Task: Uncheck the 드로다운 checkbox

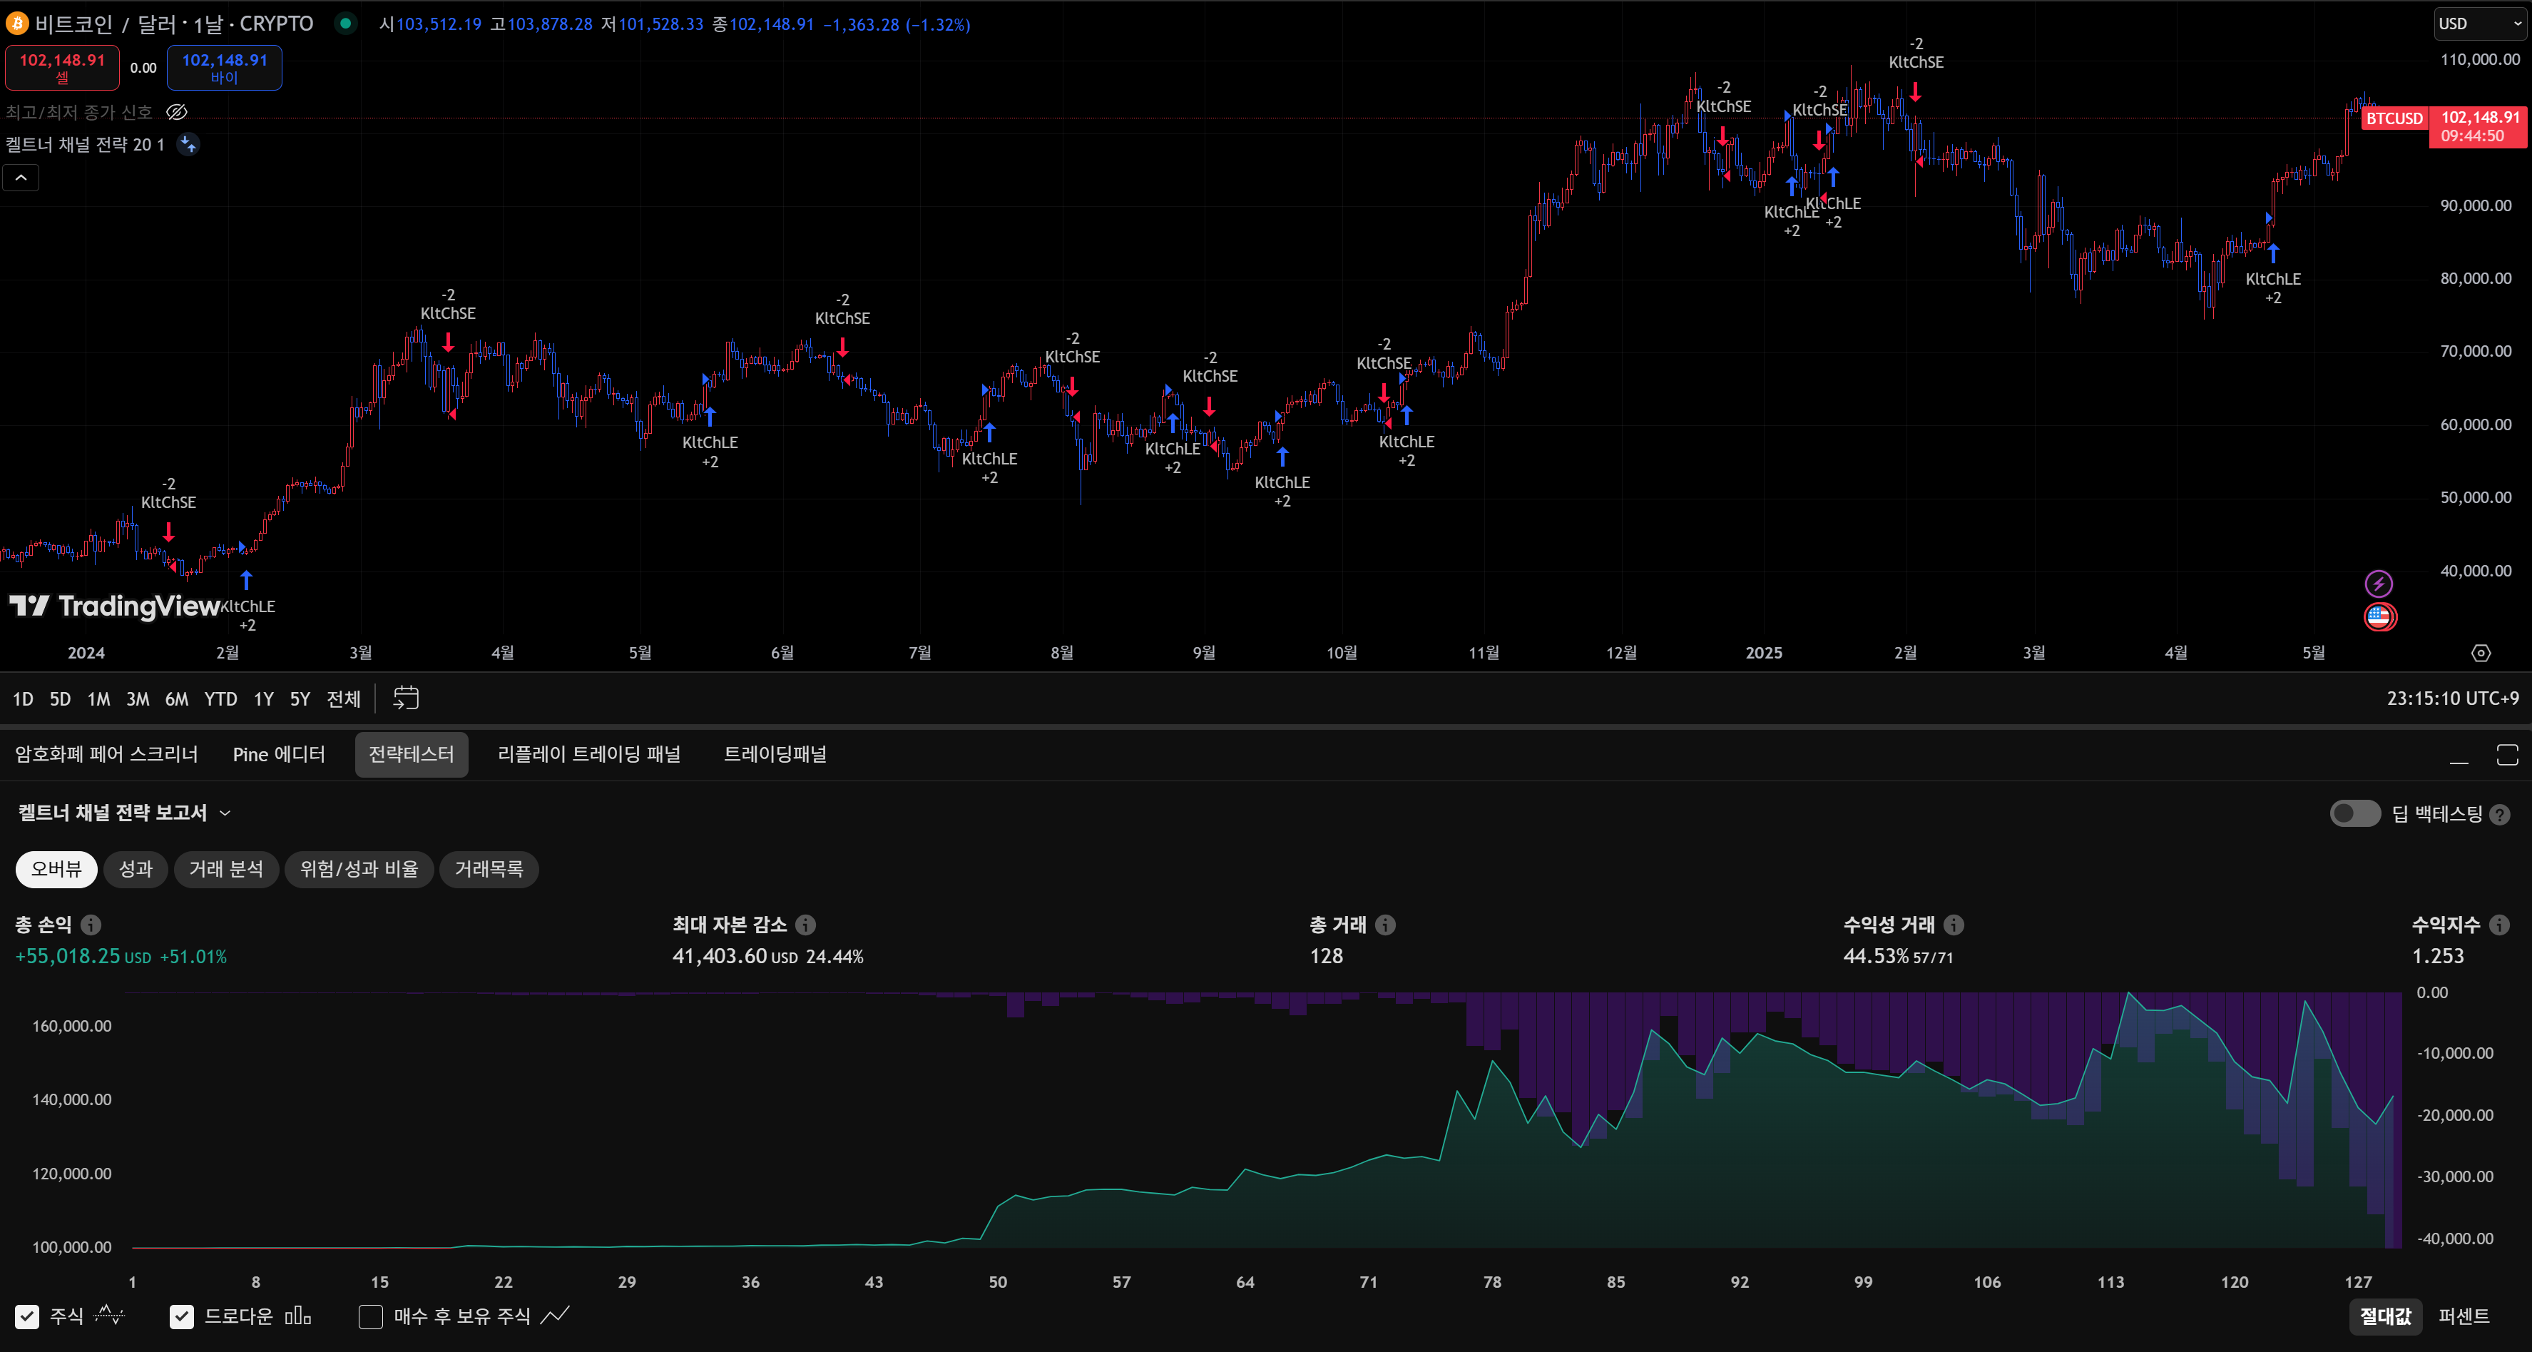Action: 182,1316
